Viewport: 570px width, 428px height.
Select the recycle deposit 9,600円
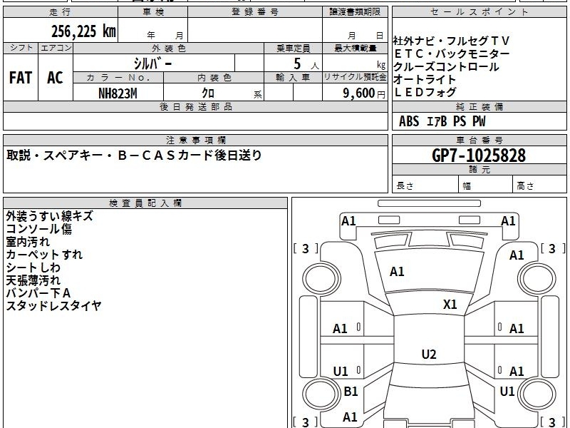click(x=364, y=93)
